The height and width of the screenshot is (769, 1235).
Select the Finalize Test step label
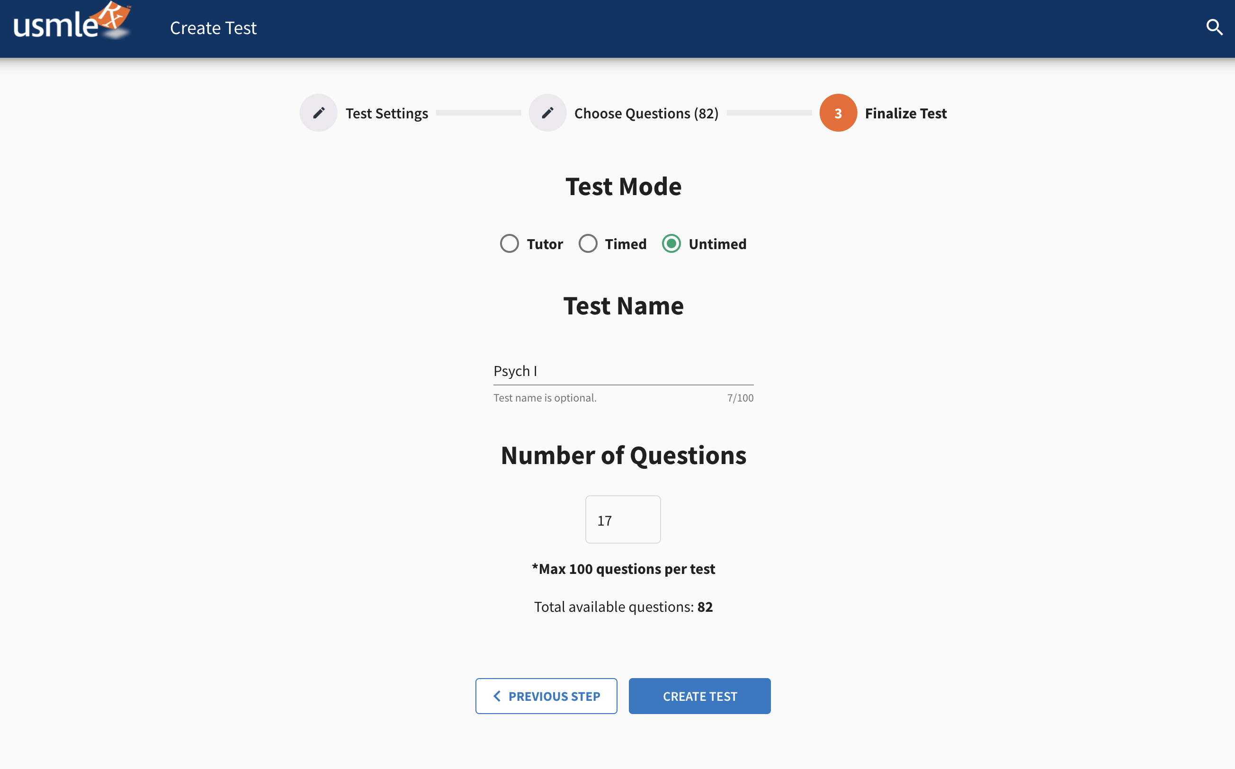pos(905,113)
